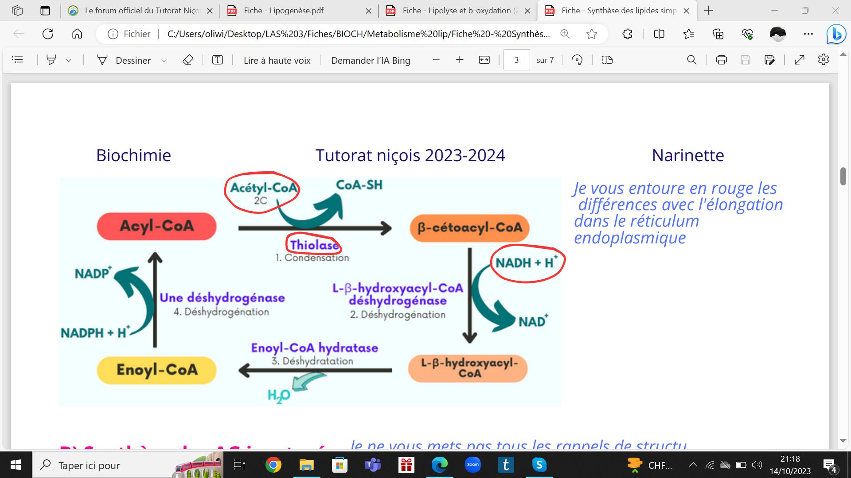
Task: Click the Fit to width icon
Action: click(x=484, y=60)
